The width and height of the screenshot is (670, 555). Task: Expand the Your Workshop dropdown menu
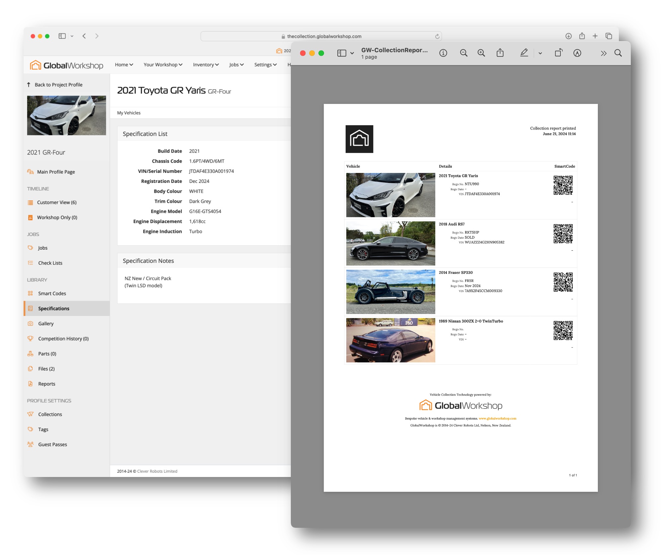click(162, 64)
